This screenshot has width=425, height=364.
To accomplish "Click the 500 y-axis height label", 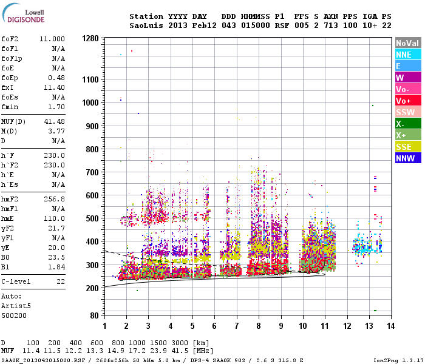I will 92,218.
